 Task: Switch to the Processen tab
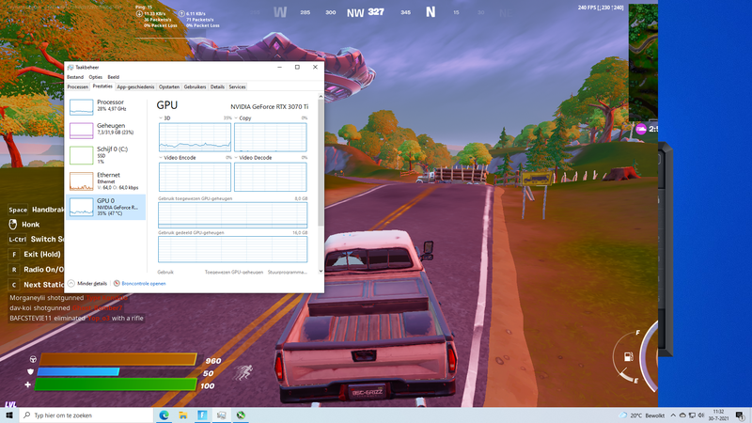[78, 86]
